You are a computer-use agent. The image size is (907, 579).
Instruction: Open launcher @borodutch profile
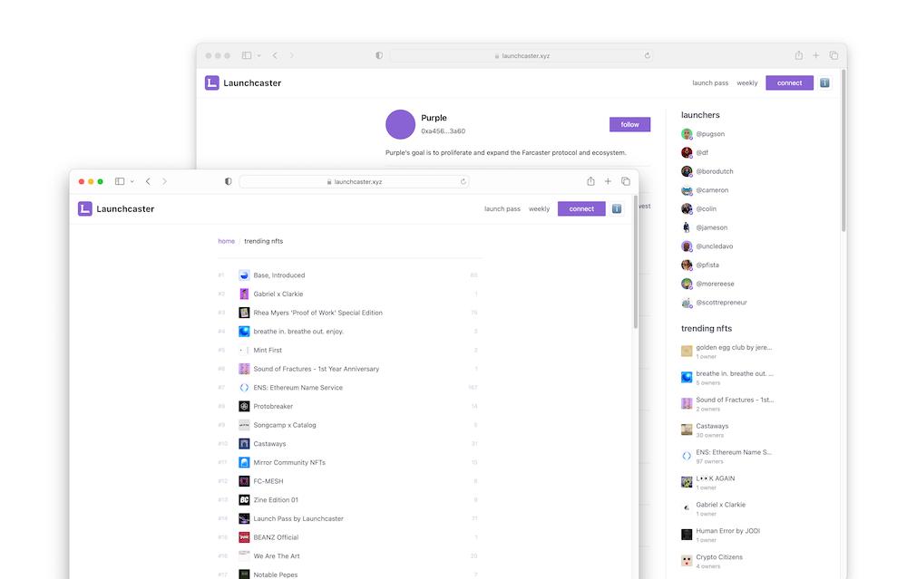click(707, 171)
